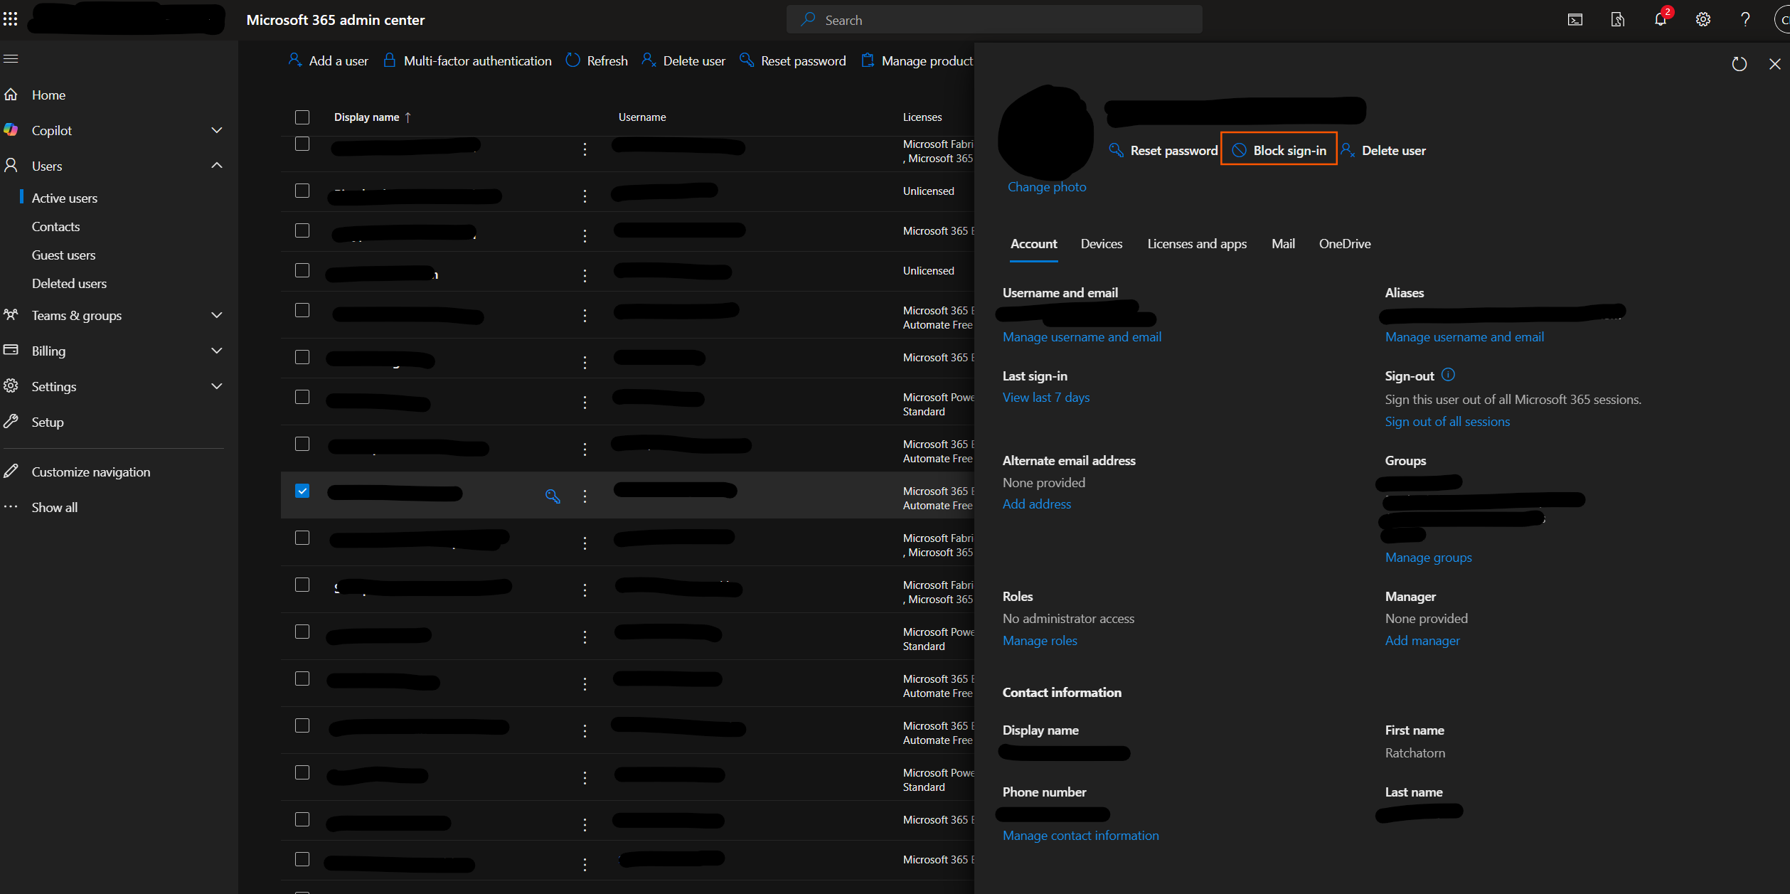
Task: Click Delete user in details panel
Action: [1383, 150]
